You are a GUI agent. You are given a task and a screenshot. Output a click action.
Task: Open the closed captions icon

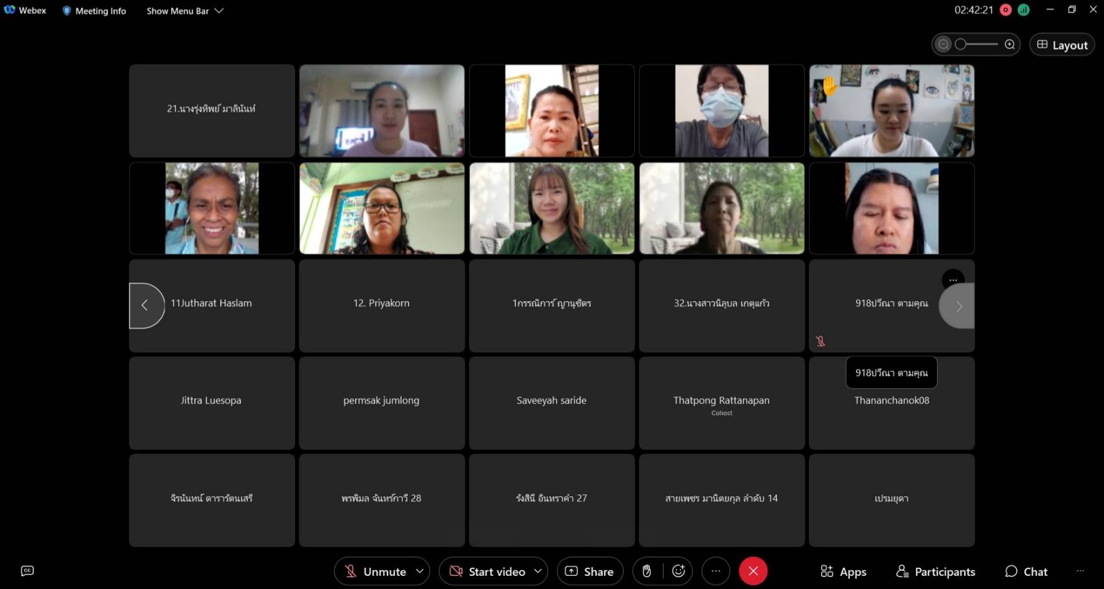click(x=27, y=571)
